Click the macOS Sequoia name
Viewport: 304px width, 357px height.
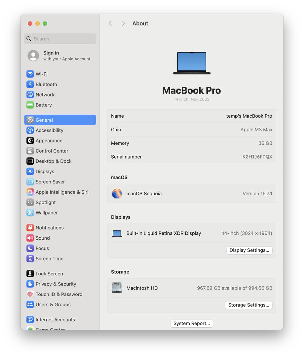click(x=144, y=193)
